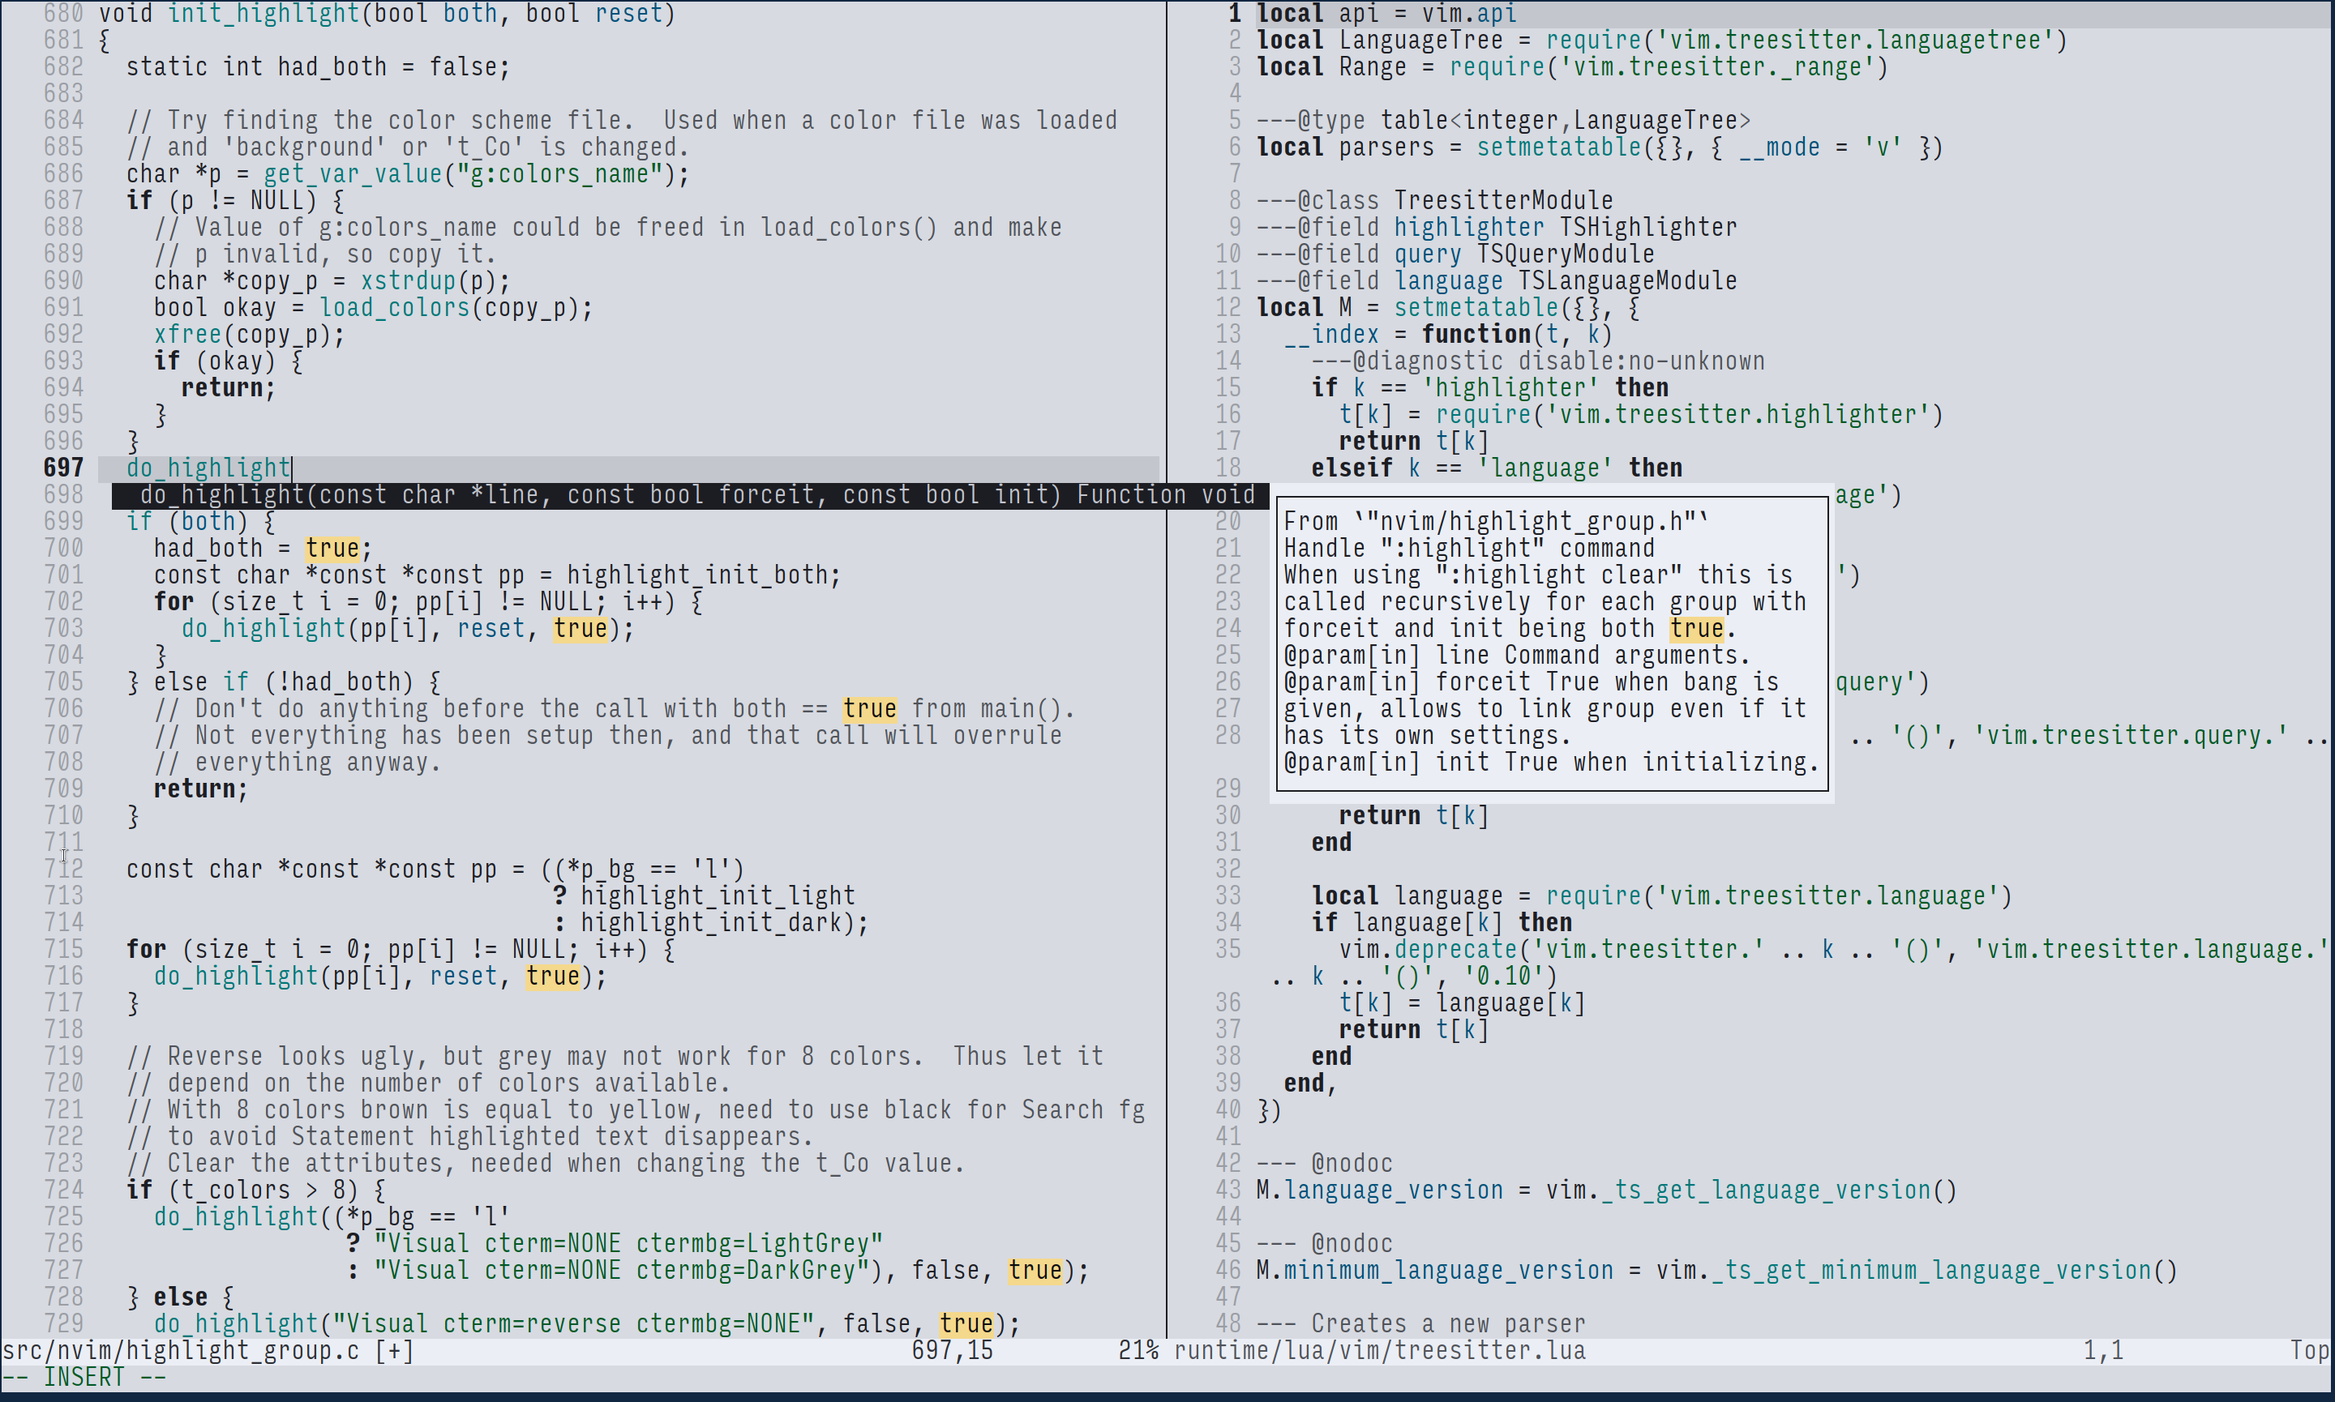Click highlighted 'true' on line 700
2335x1402 pixels.
click(332, 549)
